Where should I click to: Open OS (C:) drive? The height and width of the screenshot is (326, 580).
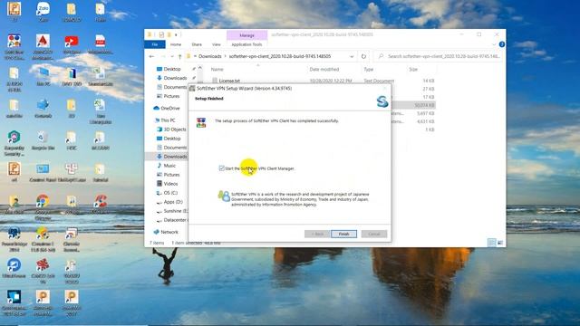click(x=170, y=193)
